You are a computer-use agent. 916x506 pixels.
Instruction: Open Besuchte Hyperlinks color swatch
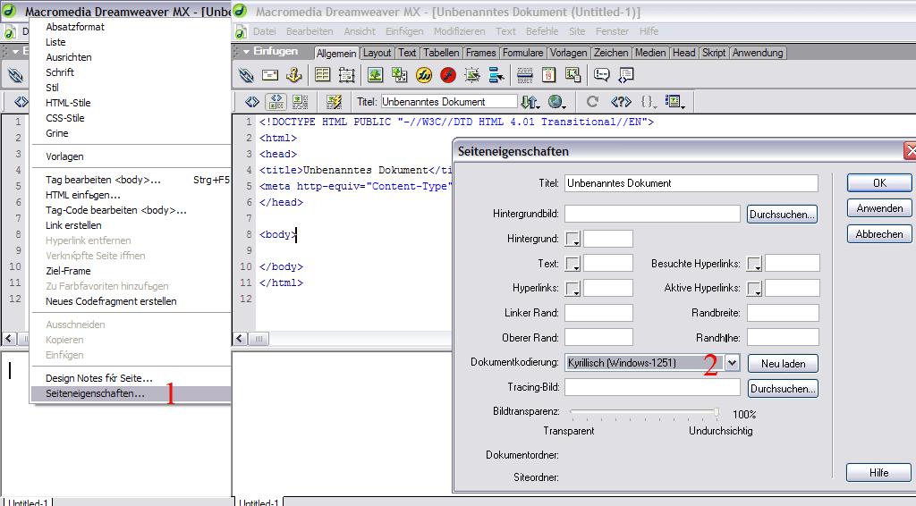(754, 264)
